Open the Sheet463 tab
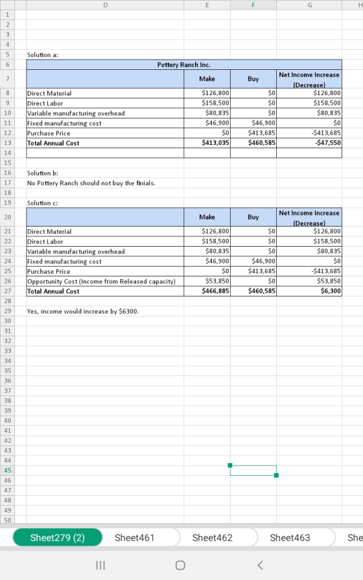Viewport: 363px width, 580px height. (290, 537)
